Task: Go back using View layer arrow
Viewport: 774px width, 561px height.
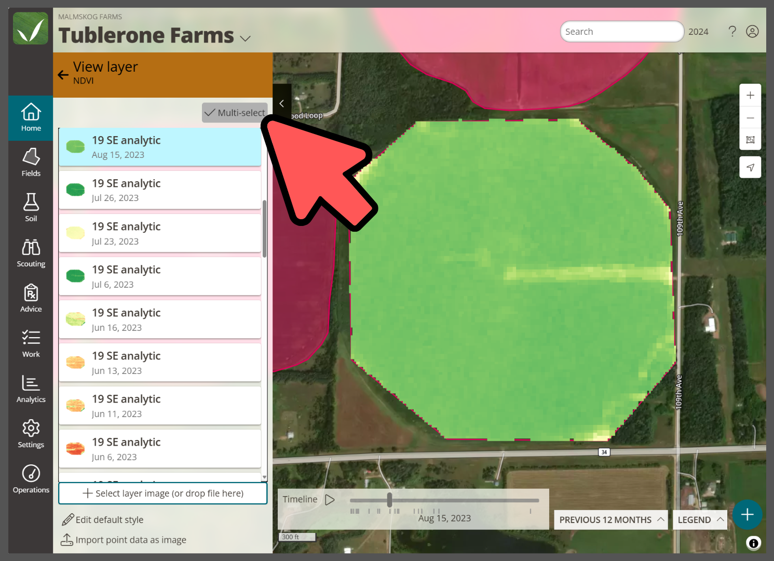Action: [63, 75]
